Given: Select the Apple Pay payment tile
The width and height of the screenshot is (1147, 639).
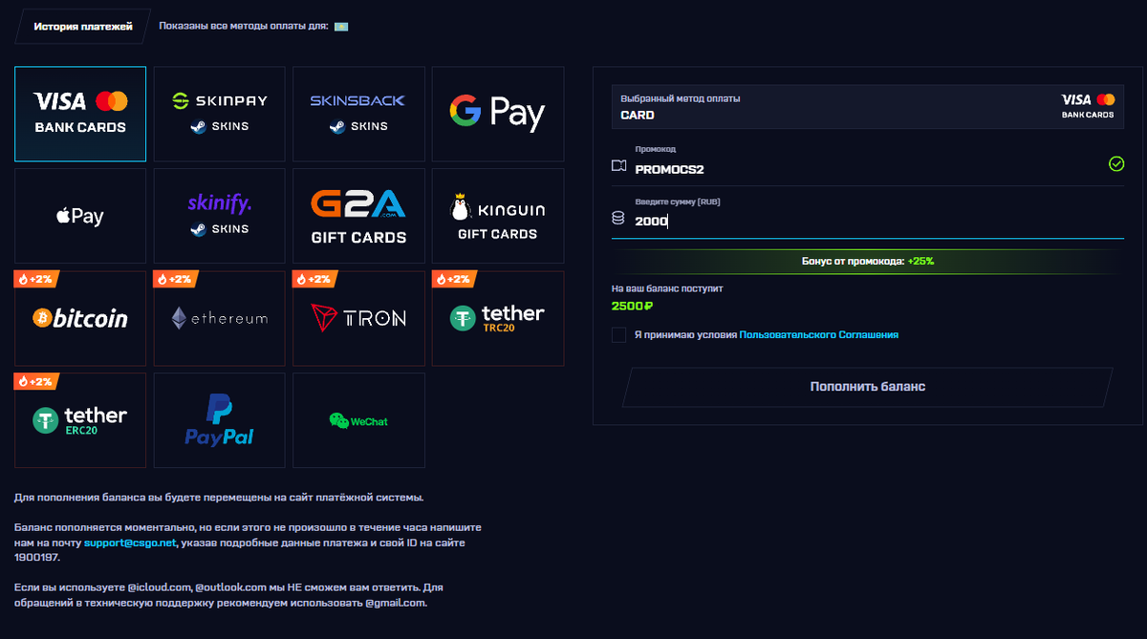Looking at the screenshot, I should click(x=80, y=216).
